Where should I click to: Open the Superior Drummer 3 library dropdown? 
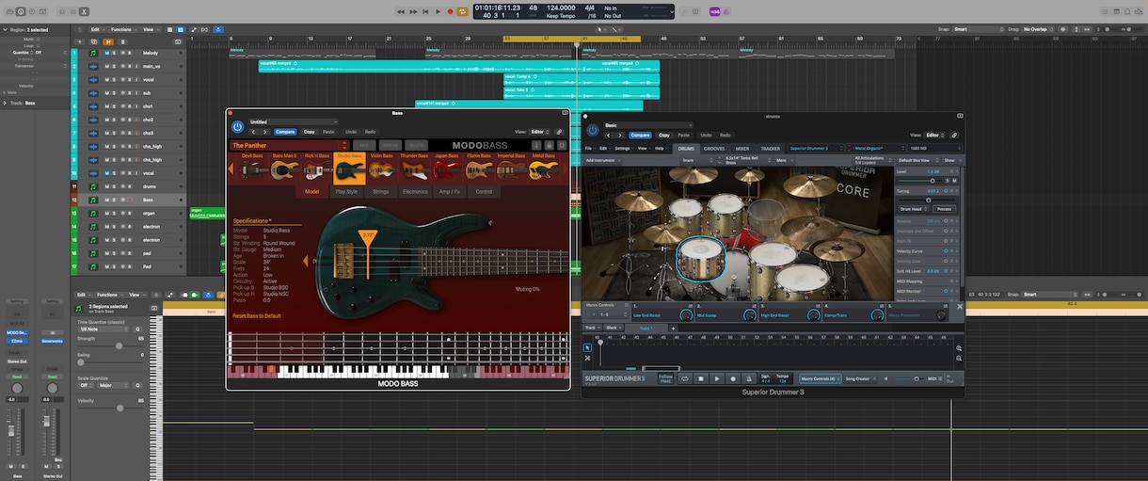(817, 149)
